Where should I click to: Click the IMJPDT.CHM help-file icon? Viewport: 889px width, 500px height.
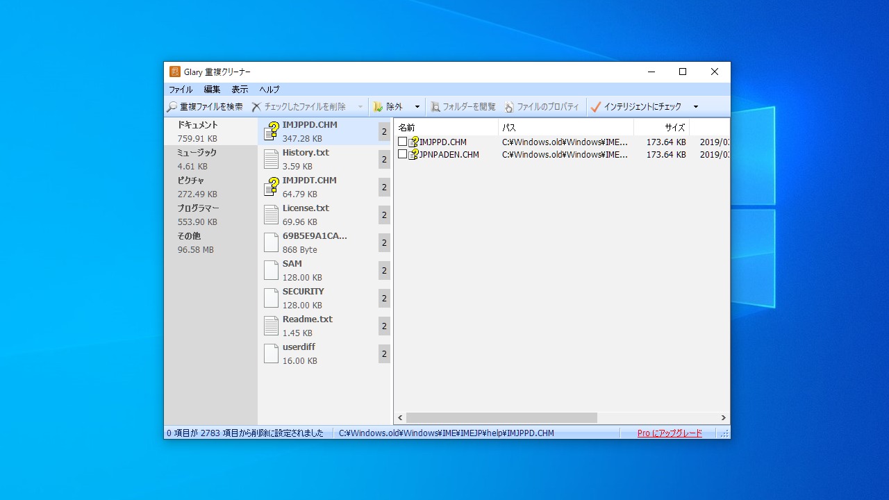coord(271,187)
